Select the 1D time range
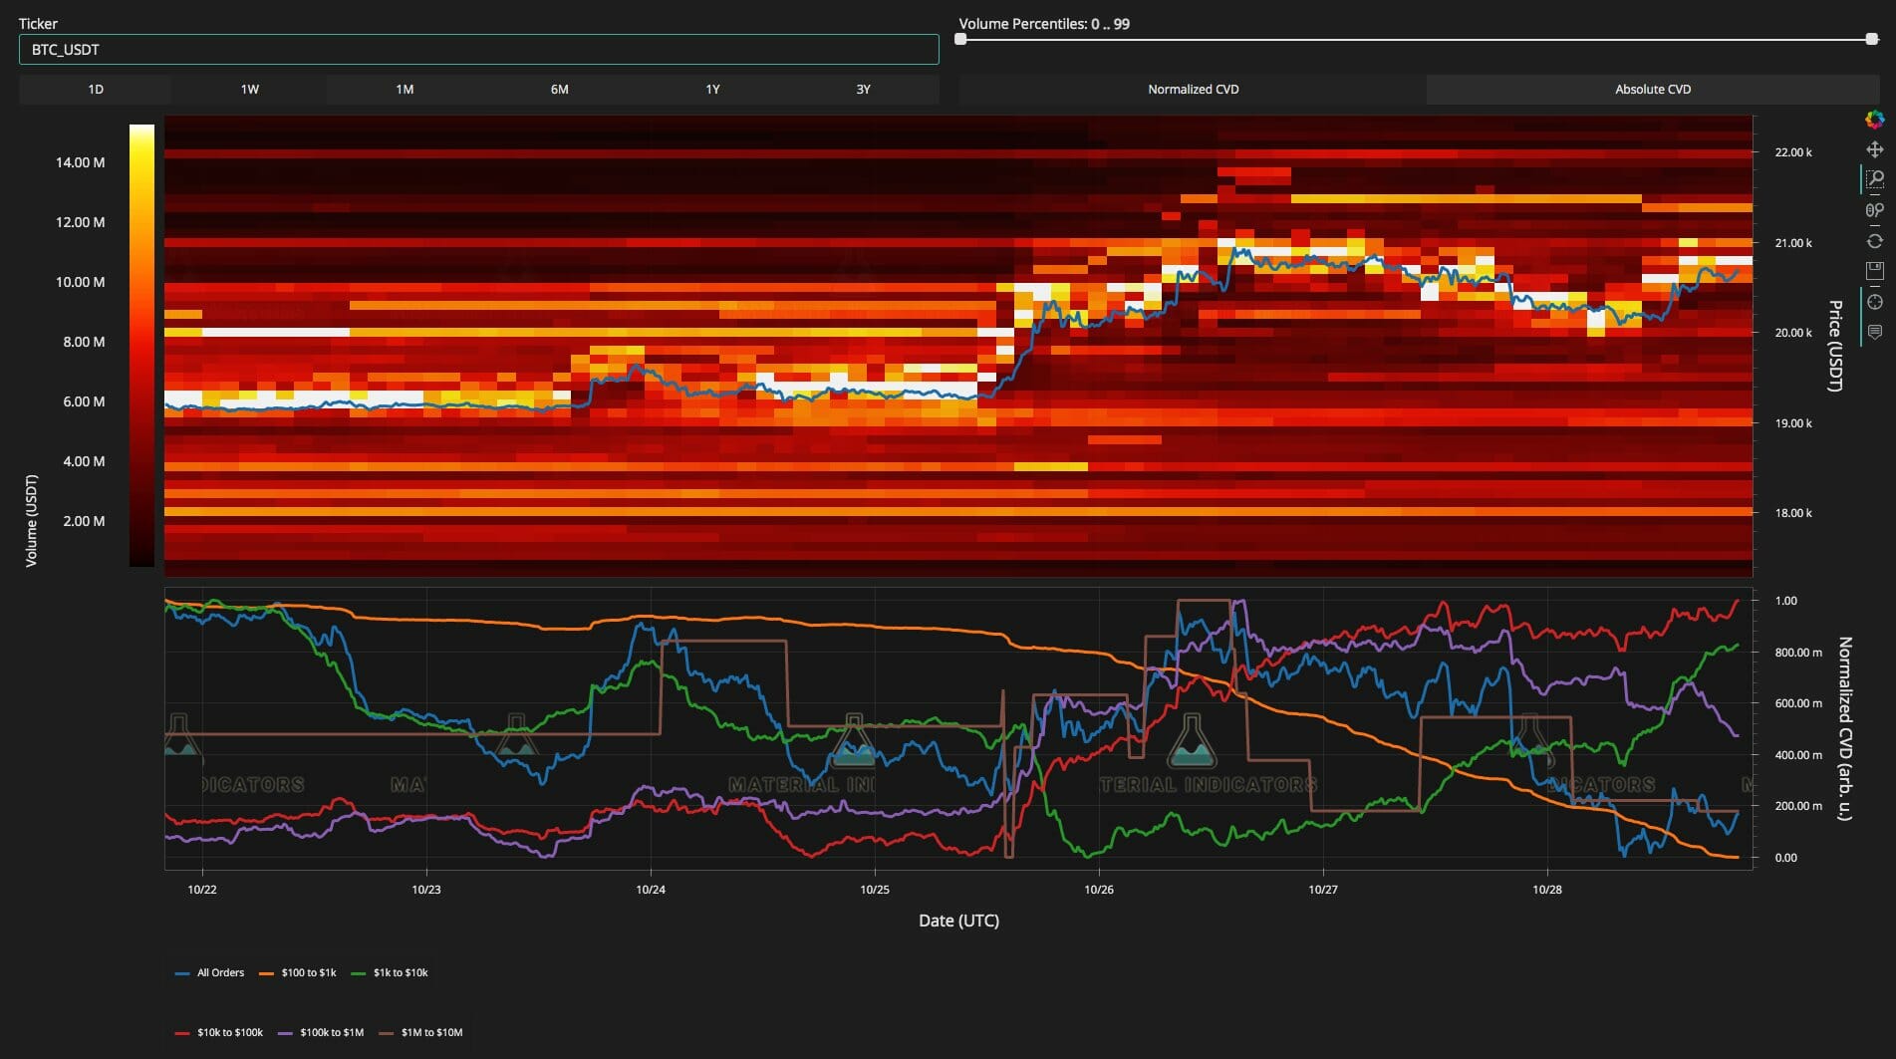Image resolution: width=1896 pixels, height=1059 pixels. pos(96,90)
